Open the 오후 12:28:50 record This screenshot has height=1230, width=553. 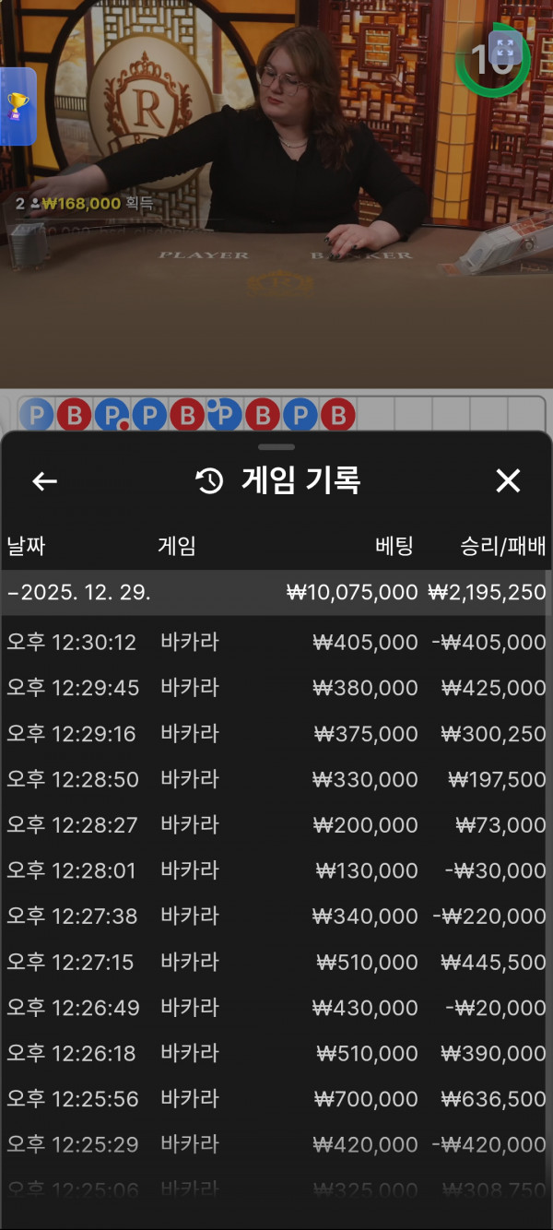pyautogui.click(x=275, y=779)
